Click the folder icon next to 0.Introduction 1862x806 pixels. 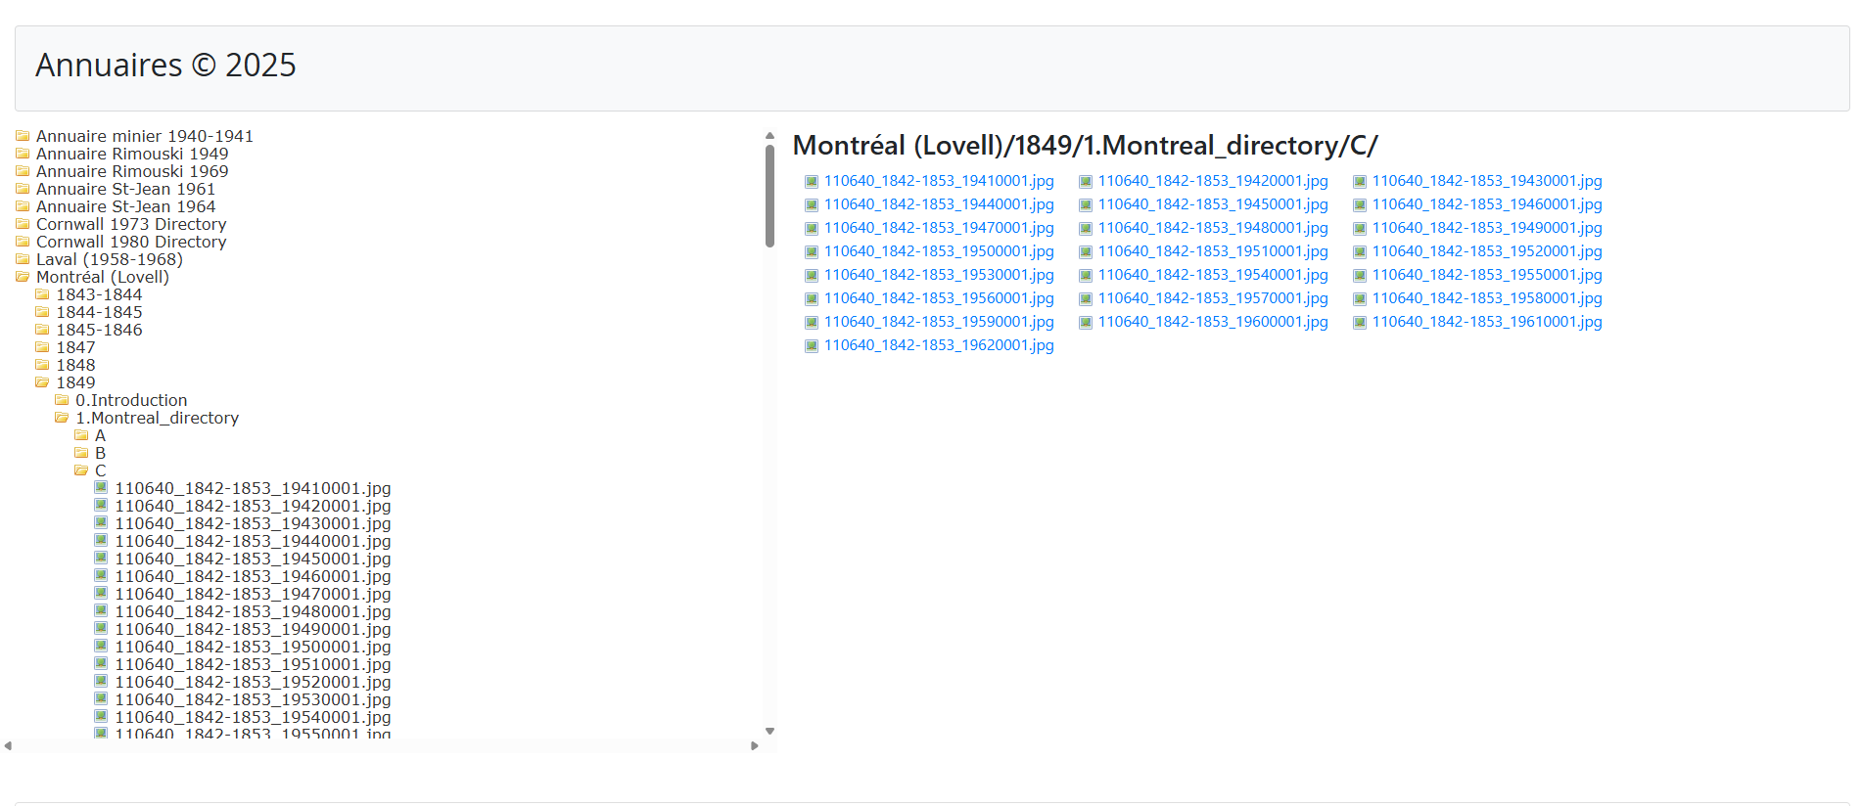click(x=62, y=400)
